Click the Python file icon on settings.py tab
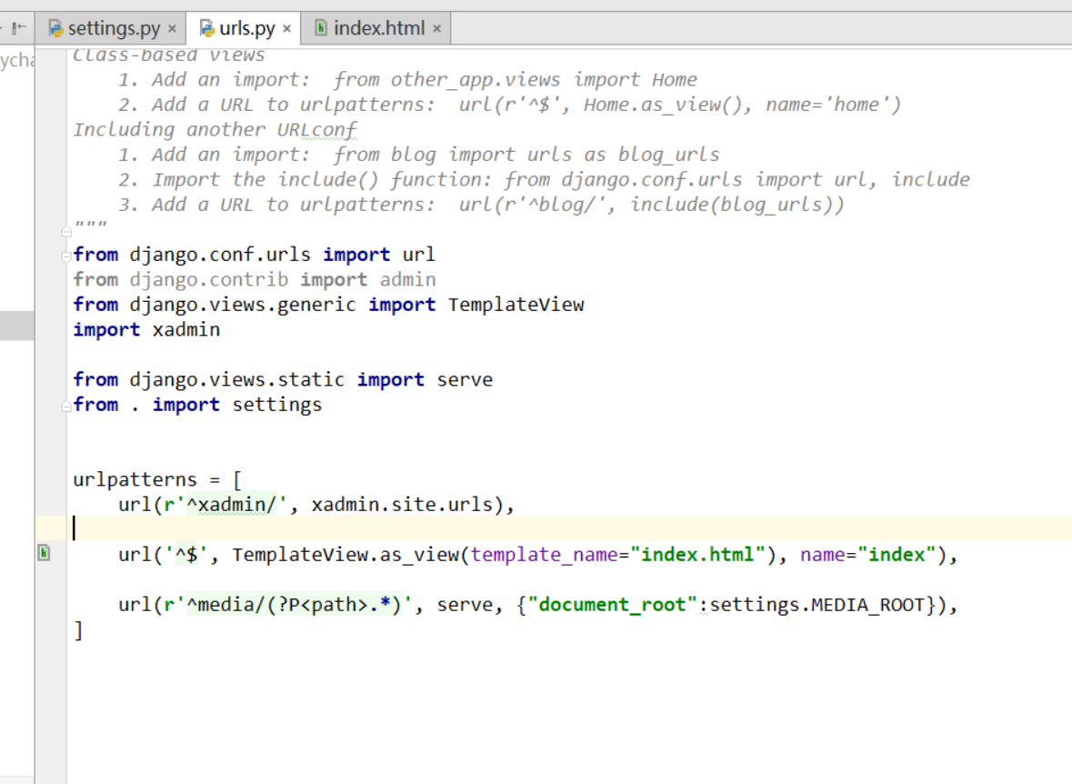1072x784 pixels. click(x=56, y=28)
